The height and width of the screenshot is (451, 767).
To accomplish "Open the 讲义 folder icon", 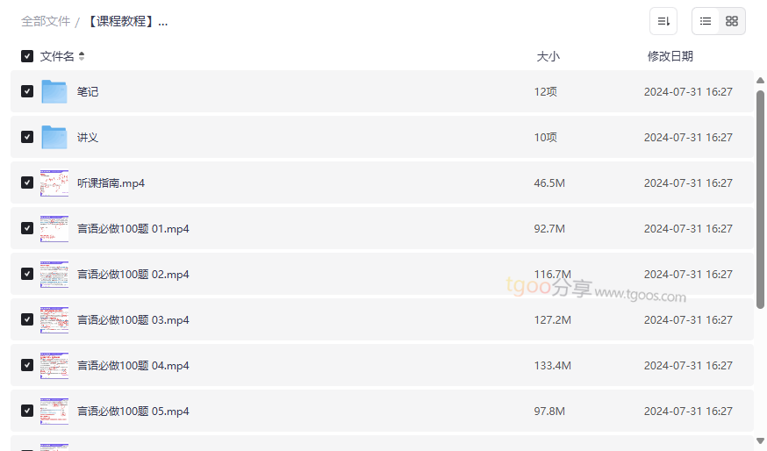I will pos(54,137).
